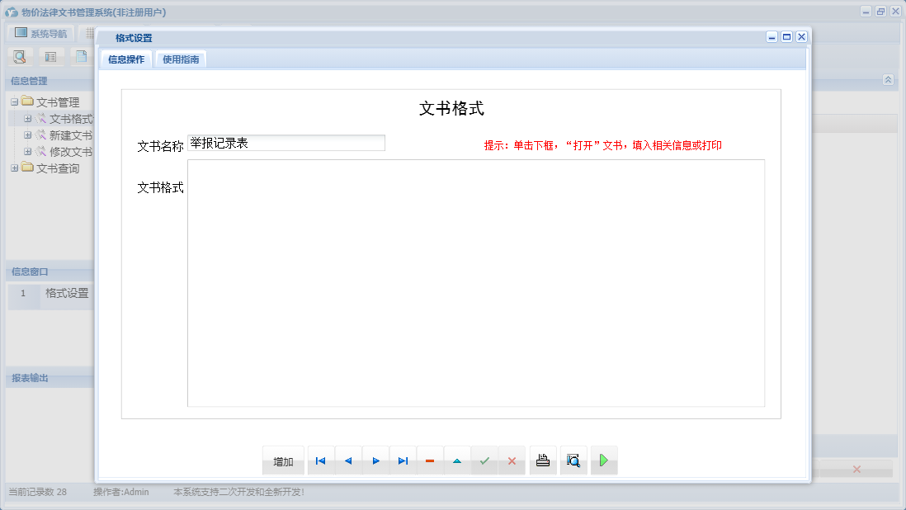This screenshot has height=510, width=906.
Task: Select the magnifier search icon on the left toolbar
Action: point(18,56)
